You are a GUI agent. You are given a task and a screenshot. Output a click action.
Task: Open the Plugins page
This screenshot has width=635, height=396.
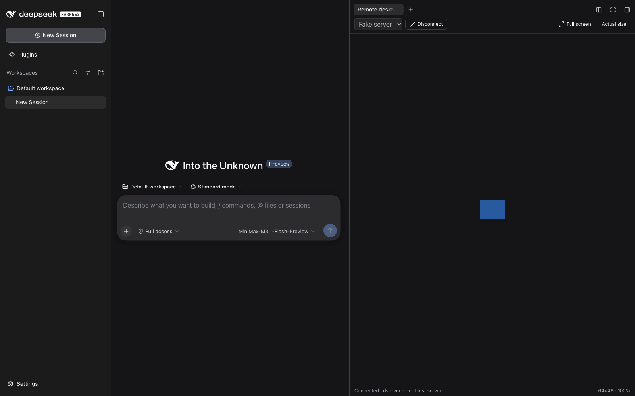[23, 55]
